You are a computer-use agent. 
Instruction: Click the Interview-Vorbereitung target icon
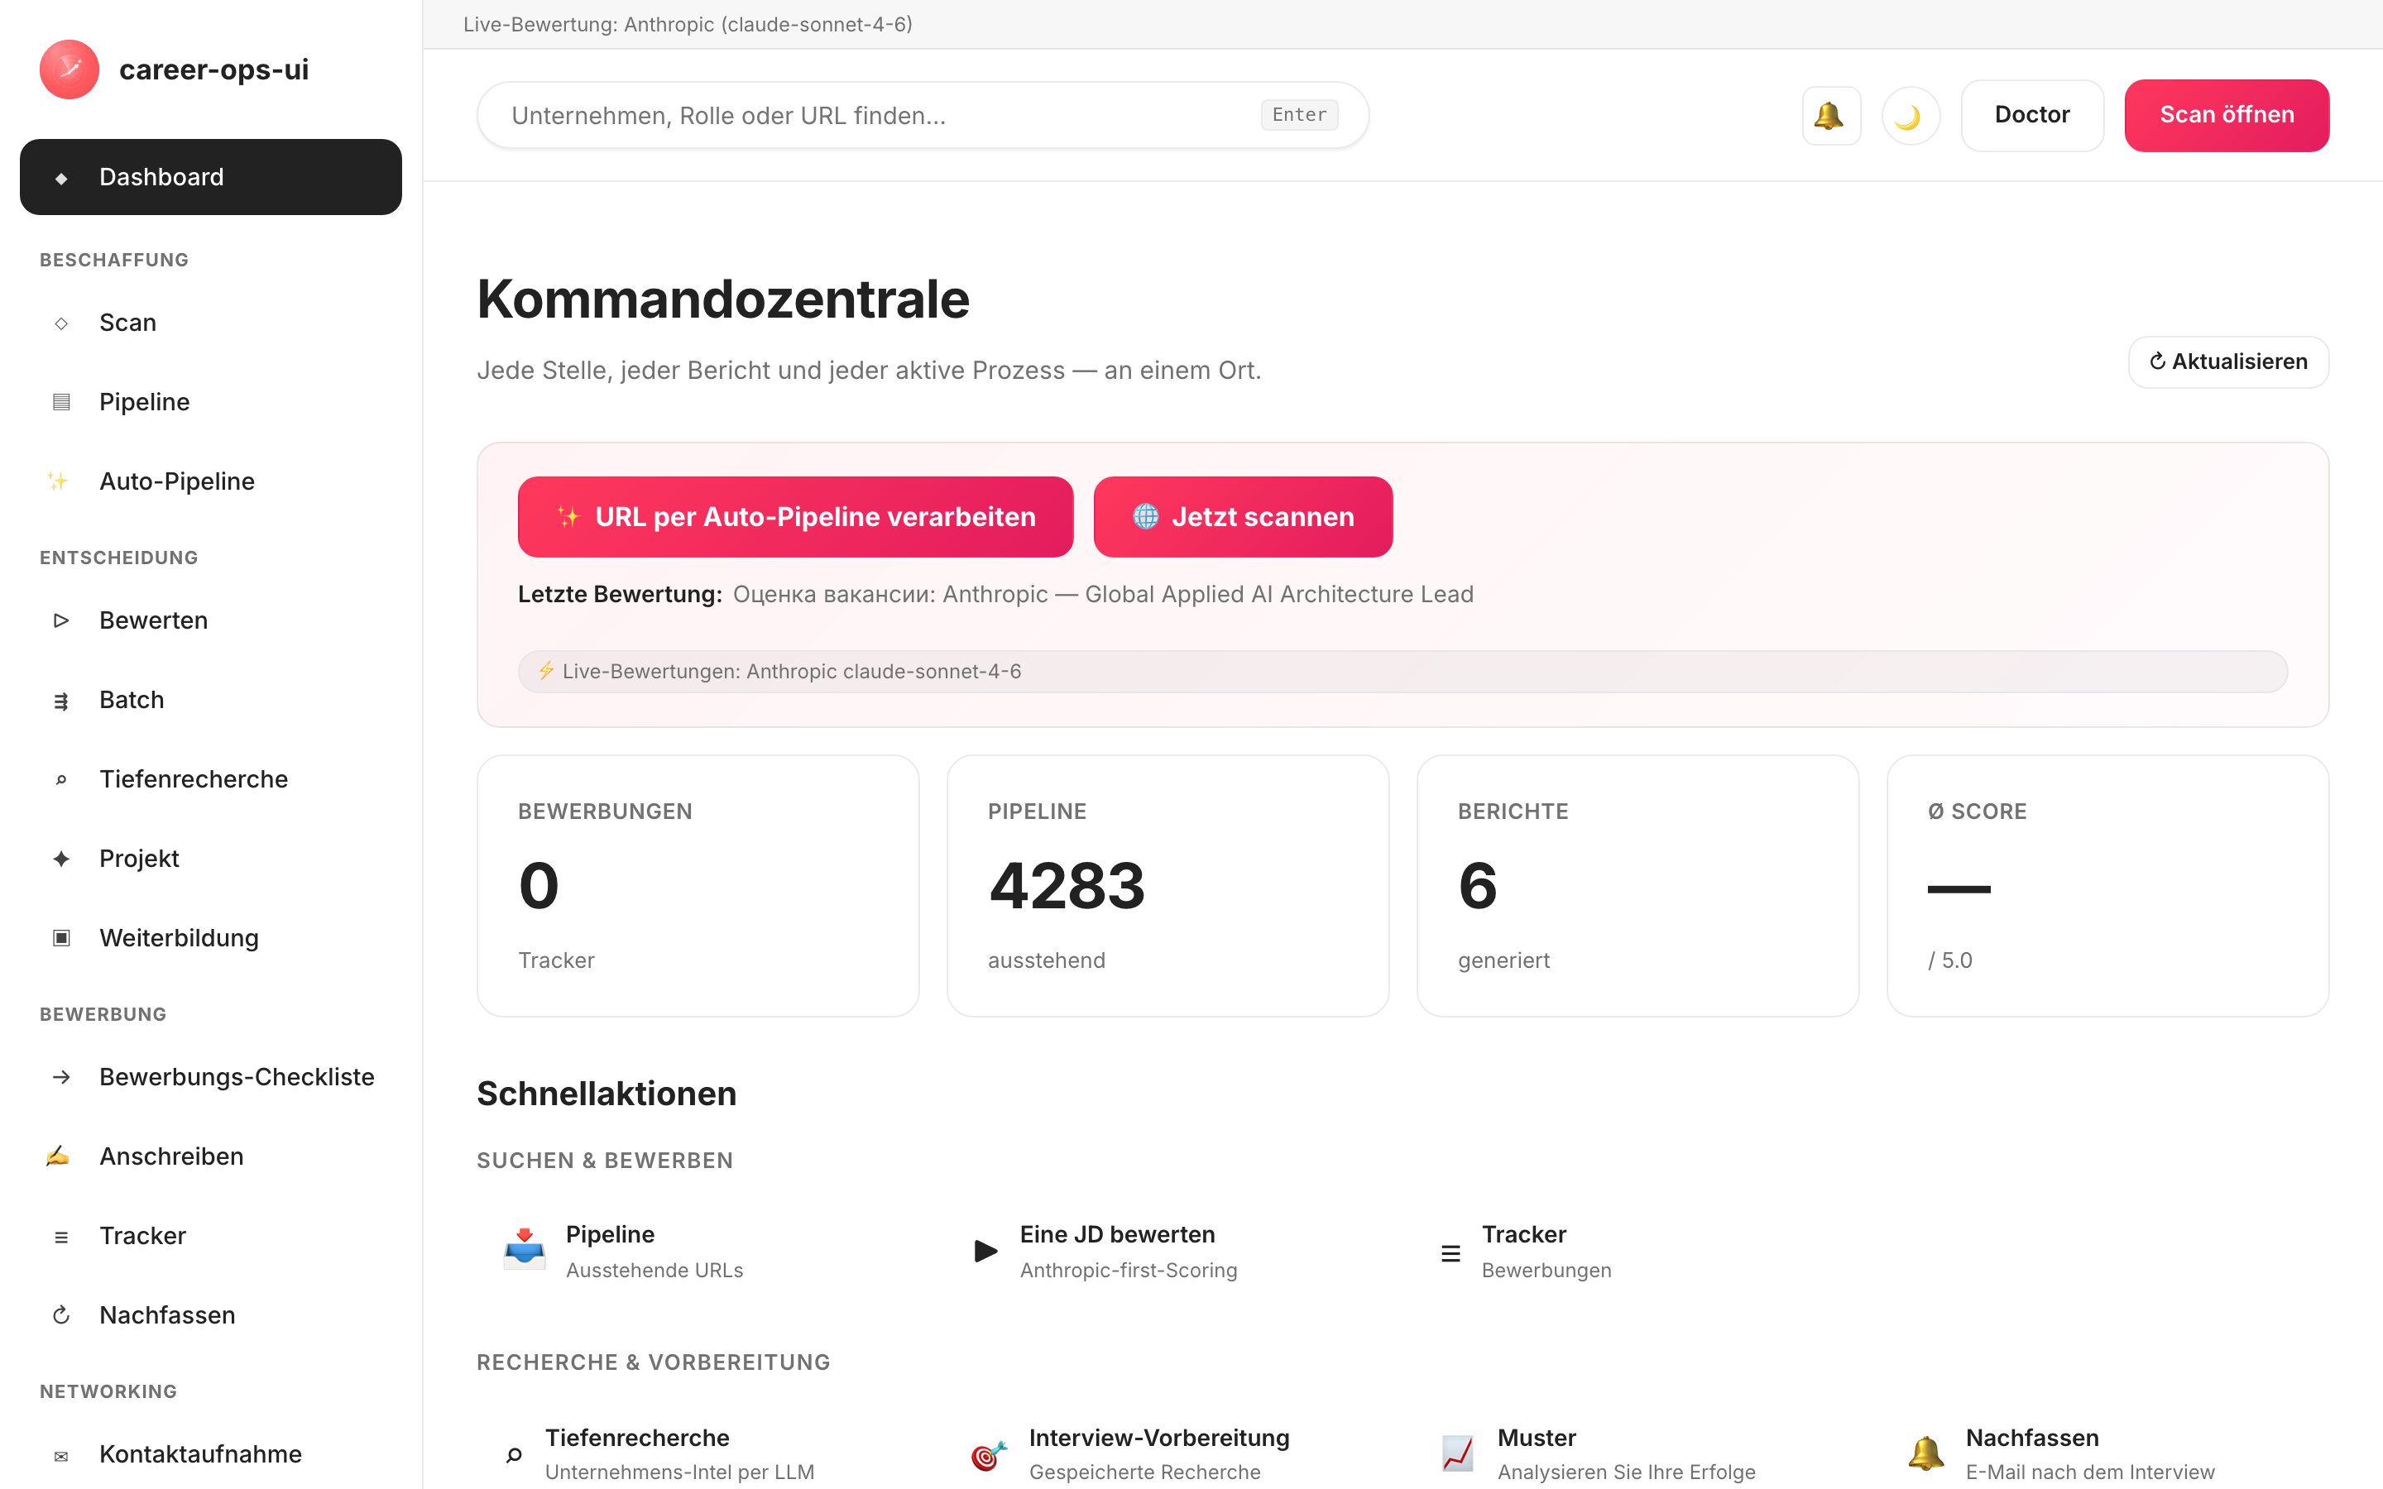(989, 1454)
